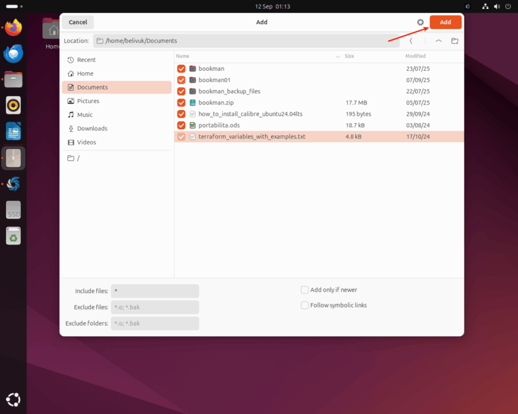Click the bookman_backup_files folder icon
Screen dimensions: 518x414
(x=193, y=91)
